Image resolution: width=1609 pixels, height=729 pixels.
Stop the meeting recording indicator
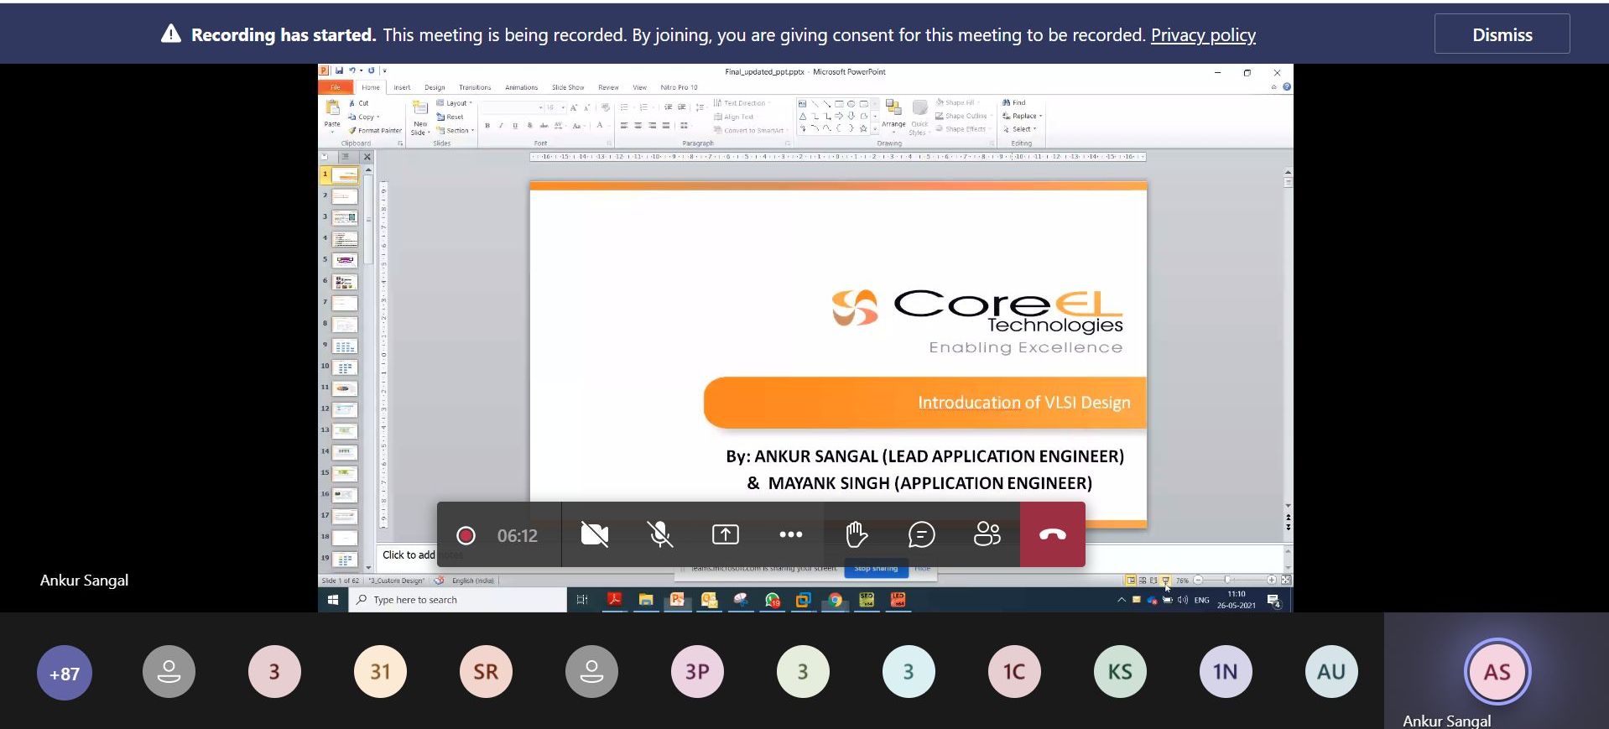466,535
